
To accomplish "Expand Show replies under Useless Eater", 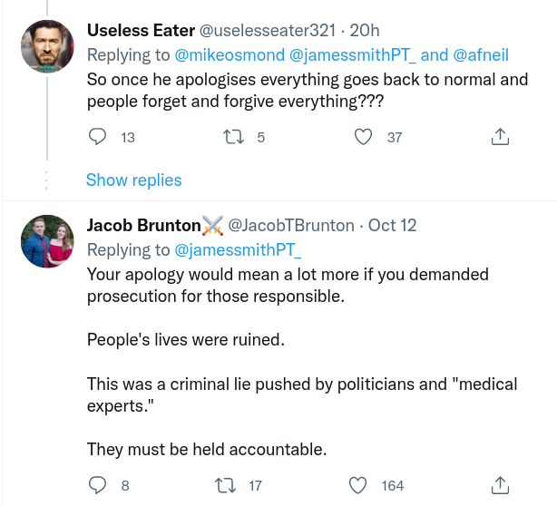I will [x=133, y=180].
